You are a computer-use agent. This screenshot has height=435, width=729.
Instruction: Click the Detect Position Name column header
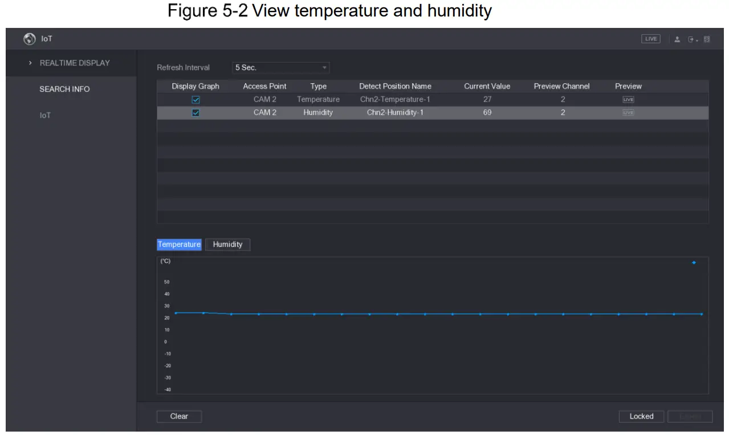click(395, 86)
